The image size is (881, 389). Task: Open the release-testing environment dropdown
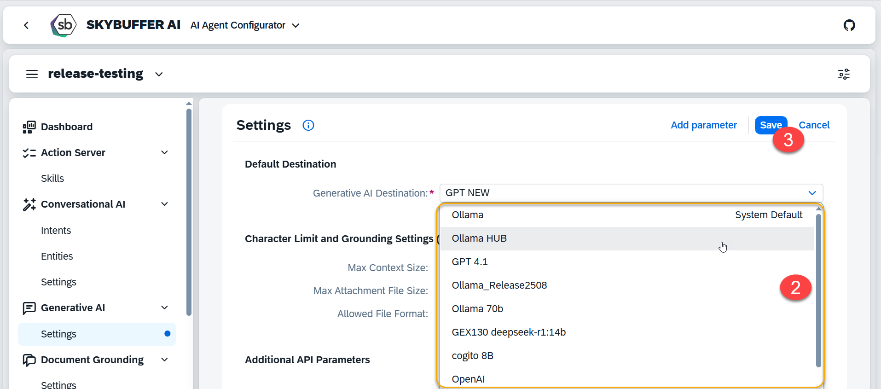159,74
